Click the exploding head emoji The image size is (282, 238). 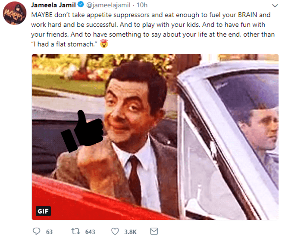pos(104,43)
